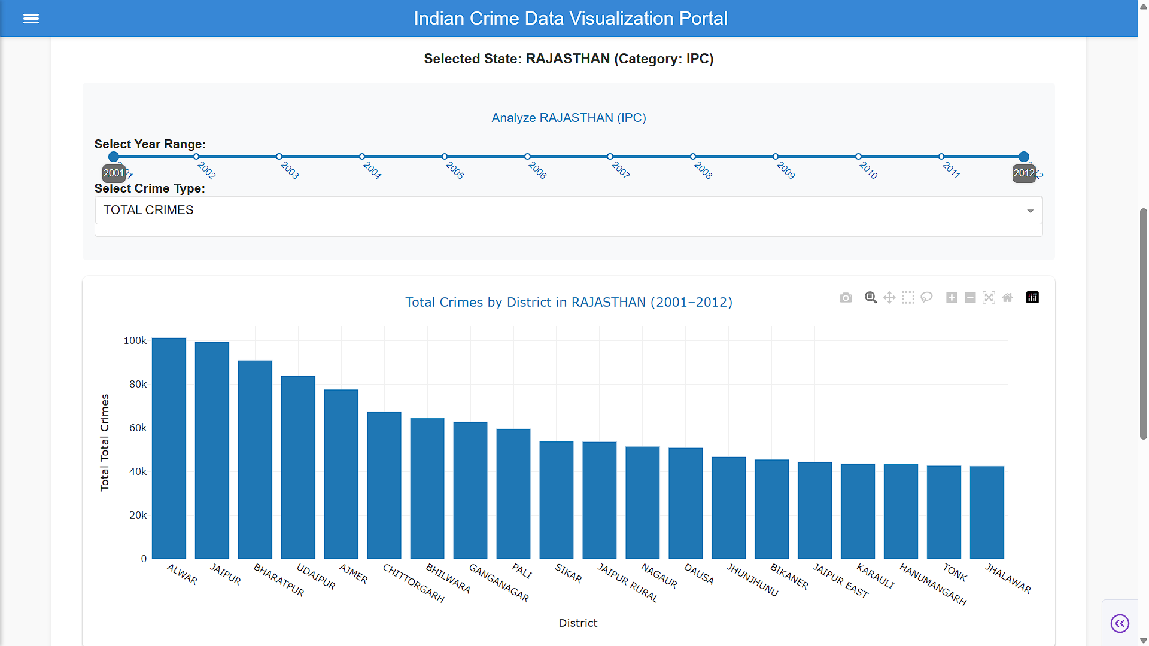Zoom in on the chart
The image size is (1149, 646).
point(952,298)
